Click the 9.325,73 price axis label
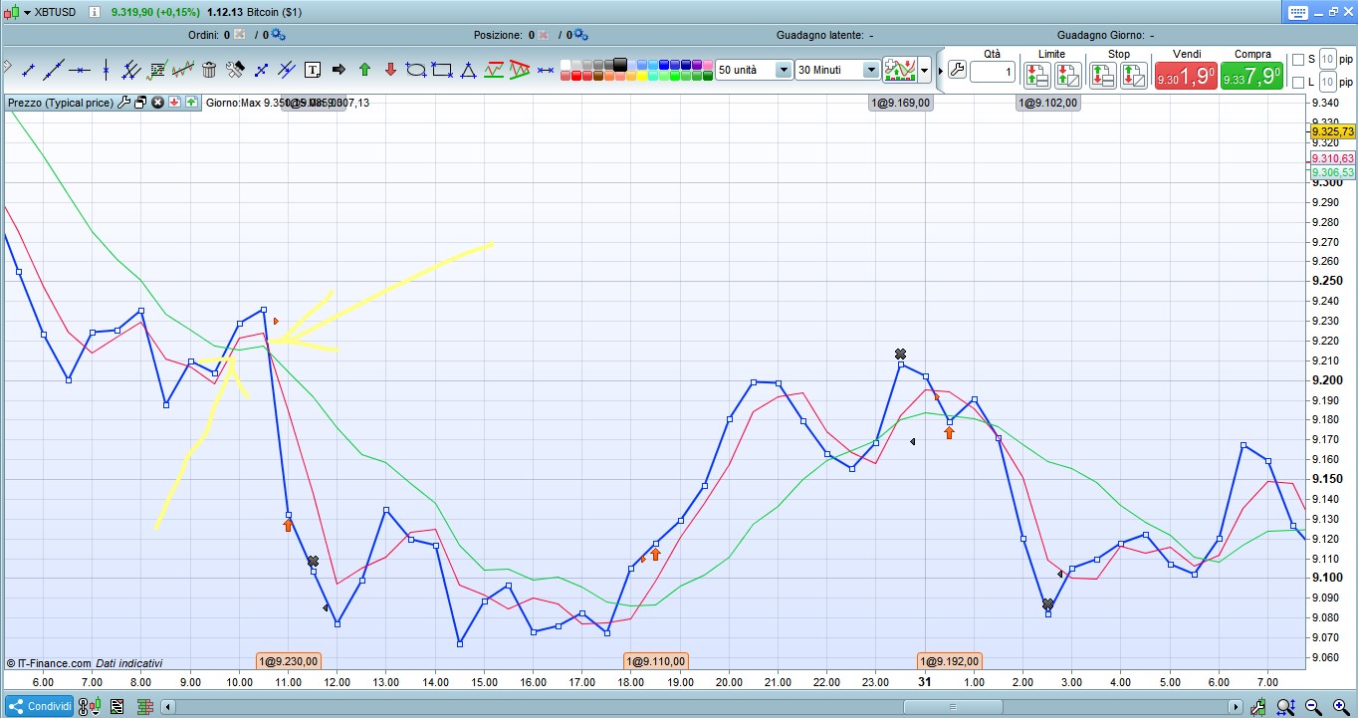1358x718 pixels. point(1333,131)
